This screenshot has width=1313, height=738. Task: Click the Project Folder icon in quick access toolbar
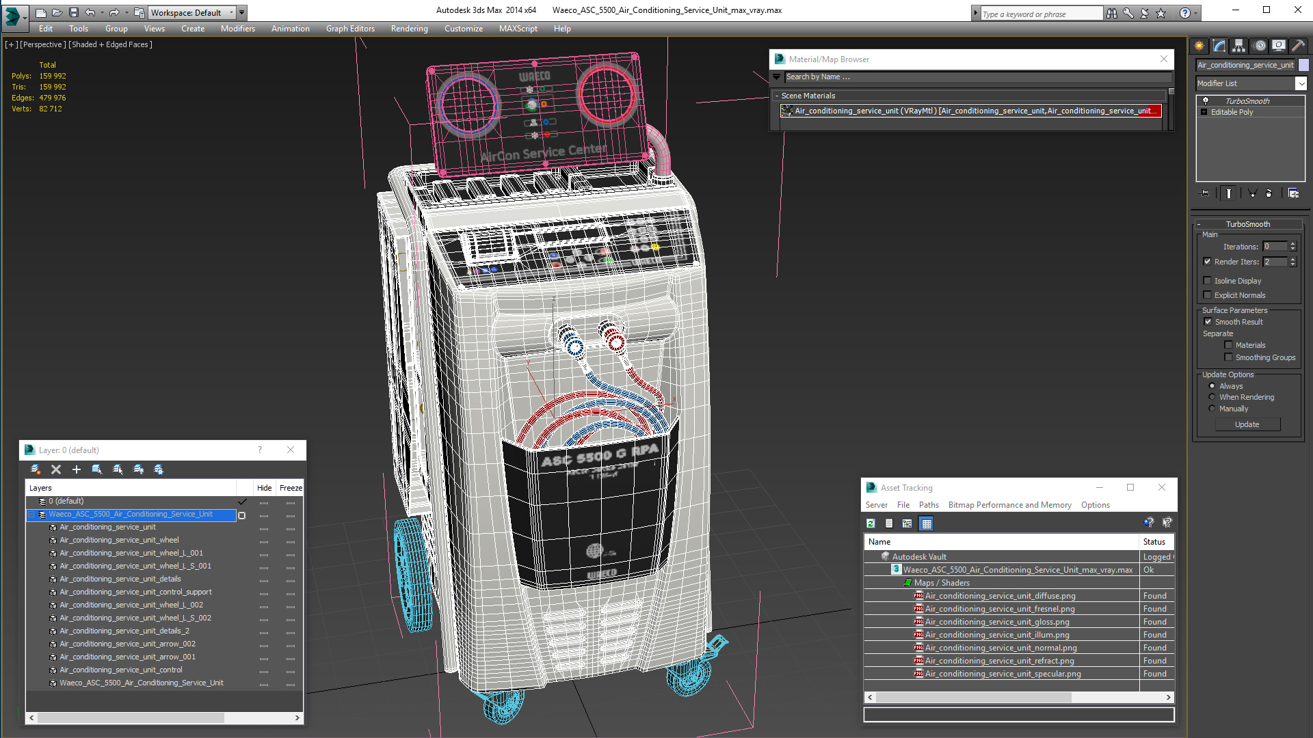pyautogui.click(x=139, y=12)
